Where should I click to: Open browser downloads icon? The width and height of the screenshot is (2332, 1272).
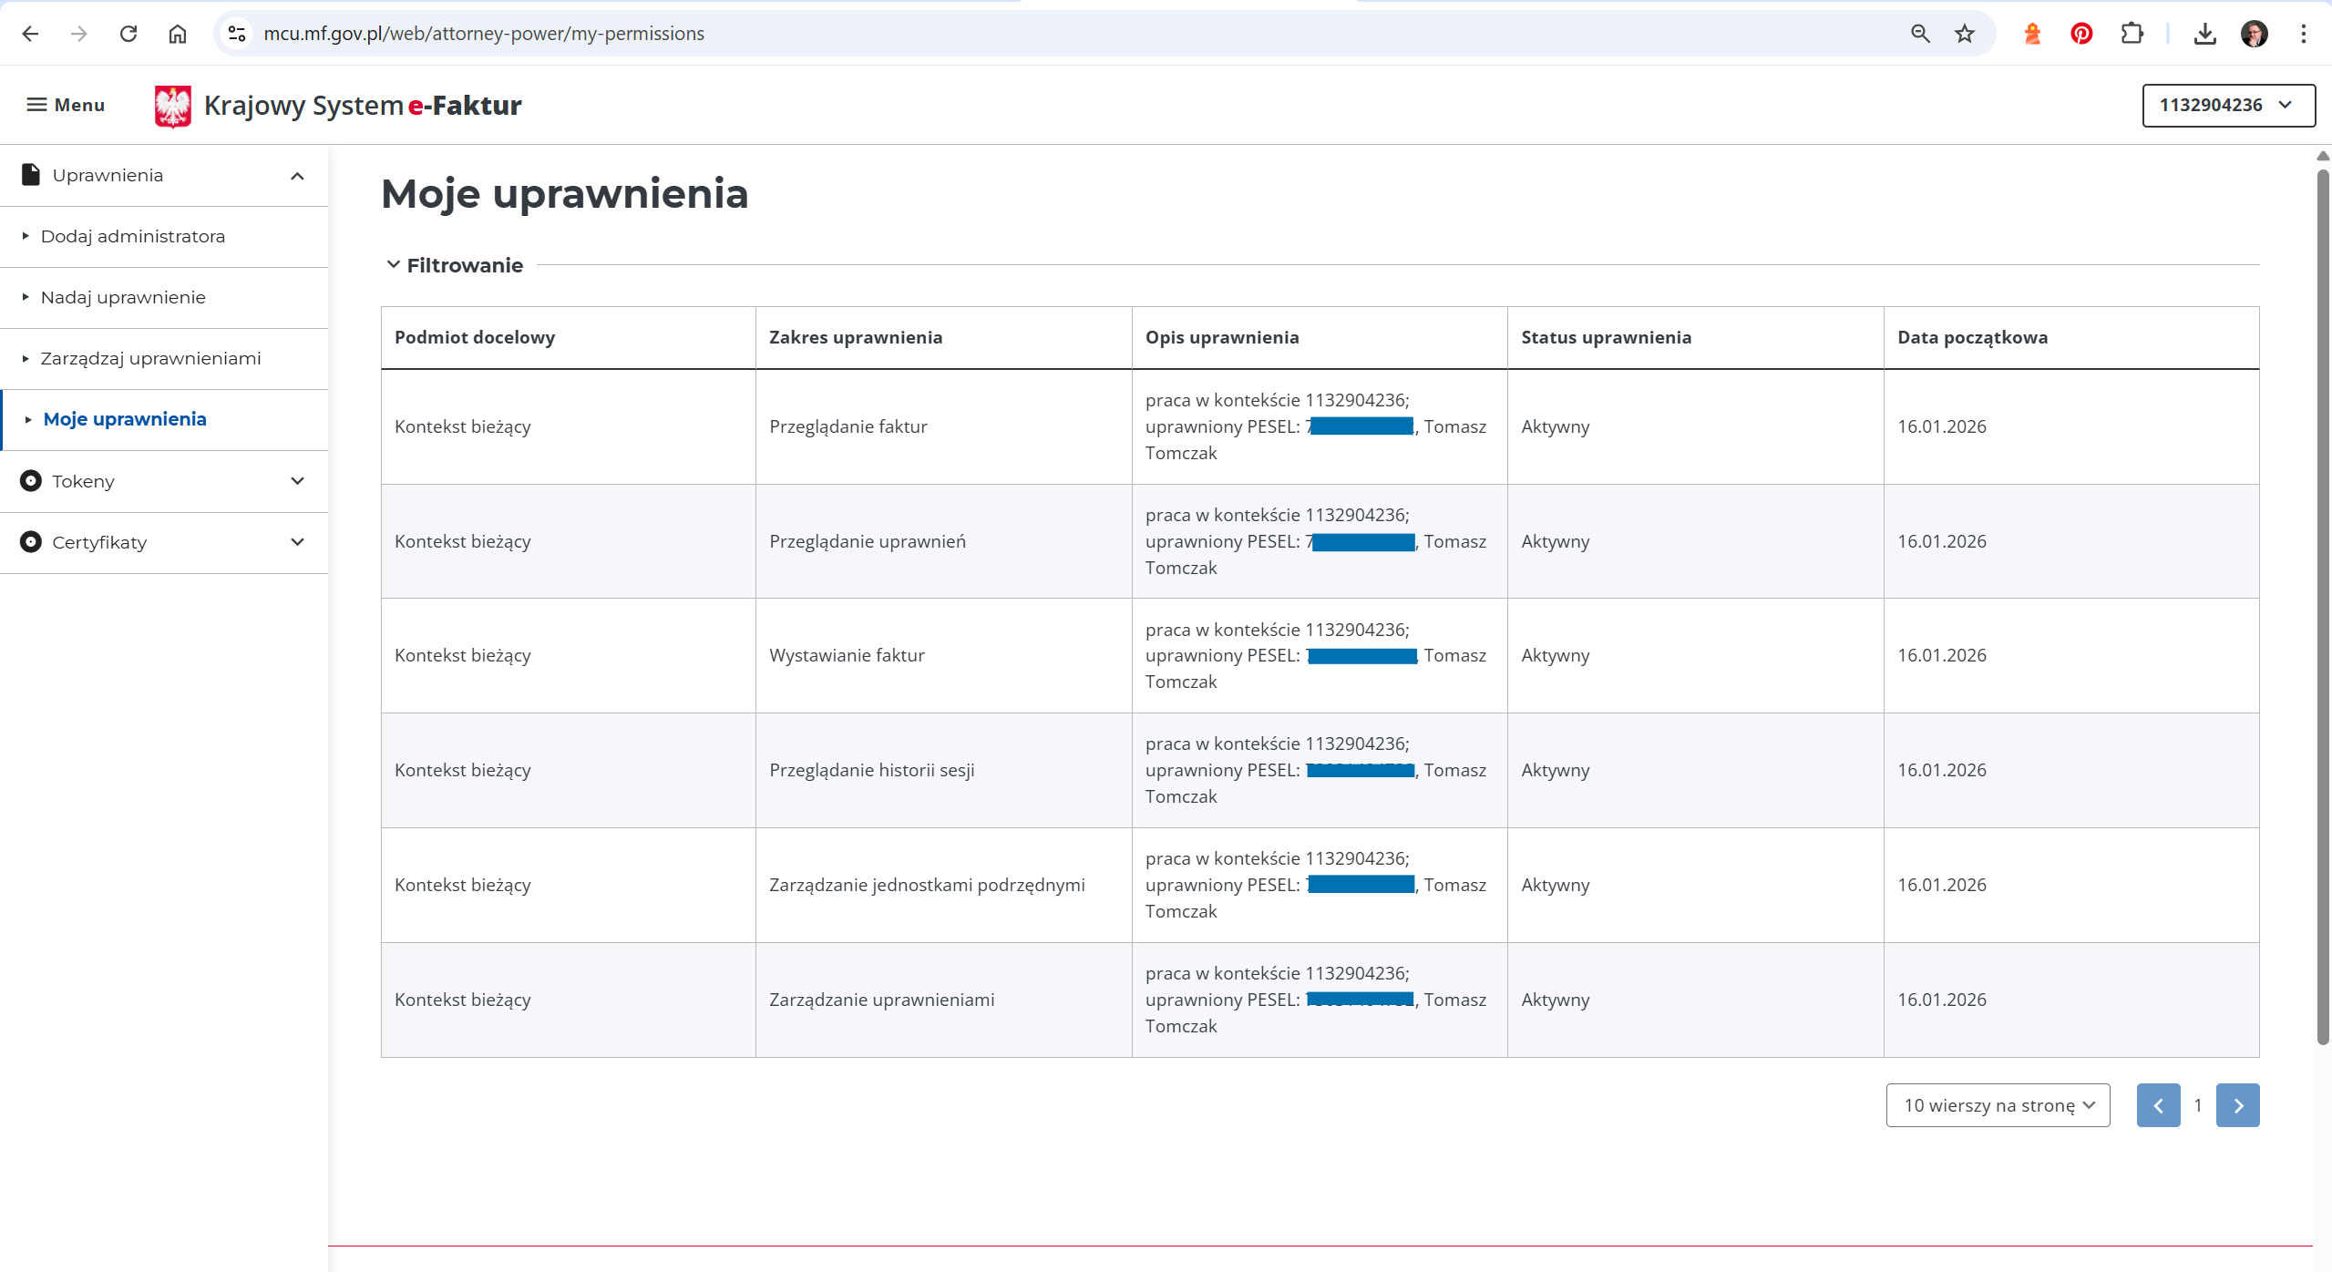pos(2204,34)
